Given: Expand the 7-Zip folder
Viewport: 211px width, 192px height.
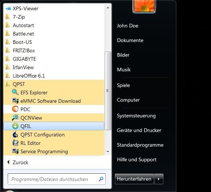Looking at the screenshot, I should click(x=54, y=17).
